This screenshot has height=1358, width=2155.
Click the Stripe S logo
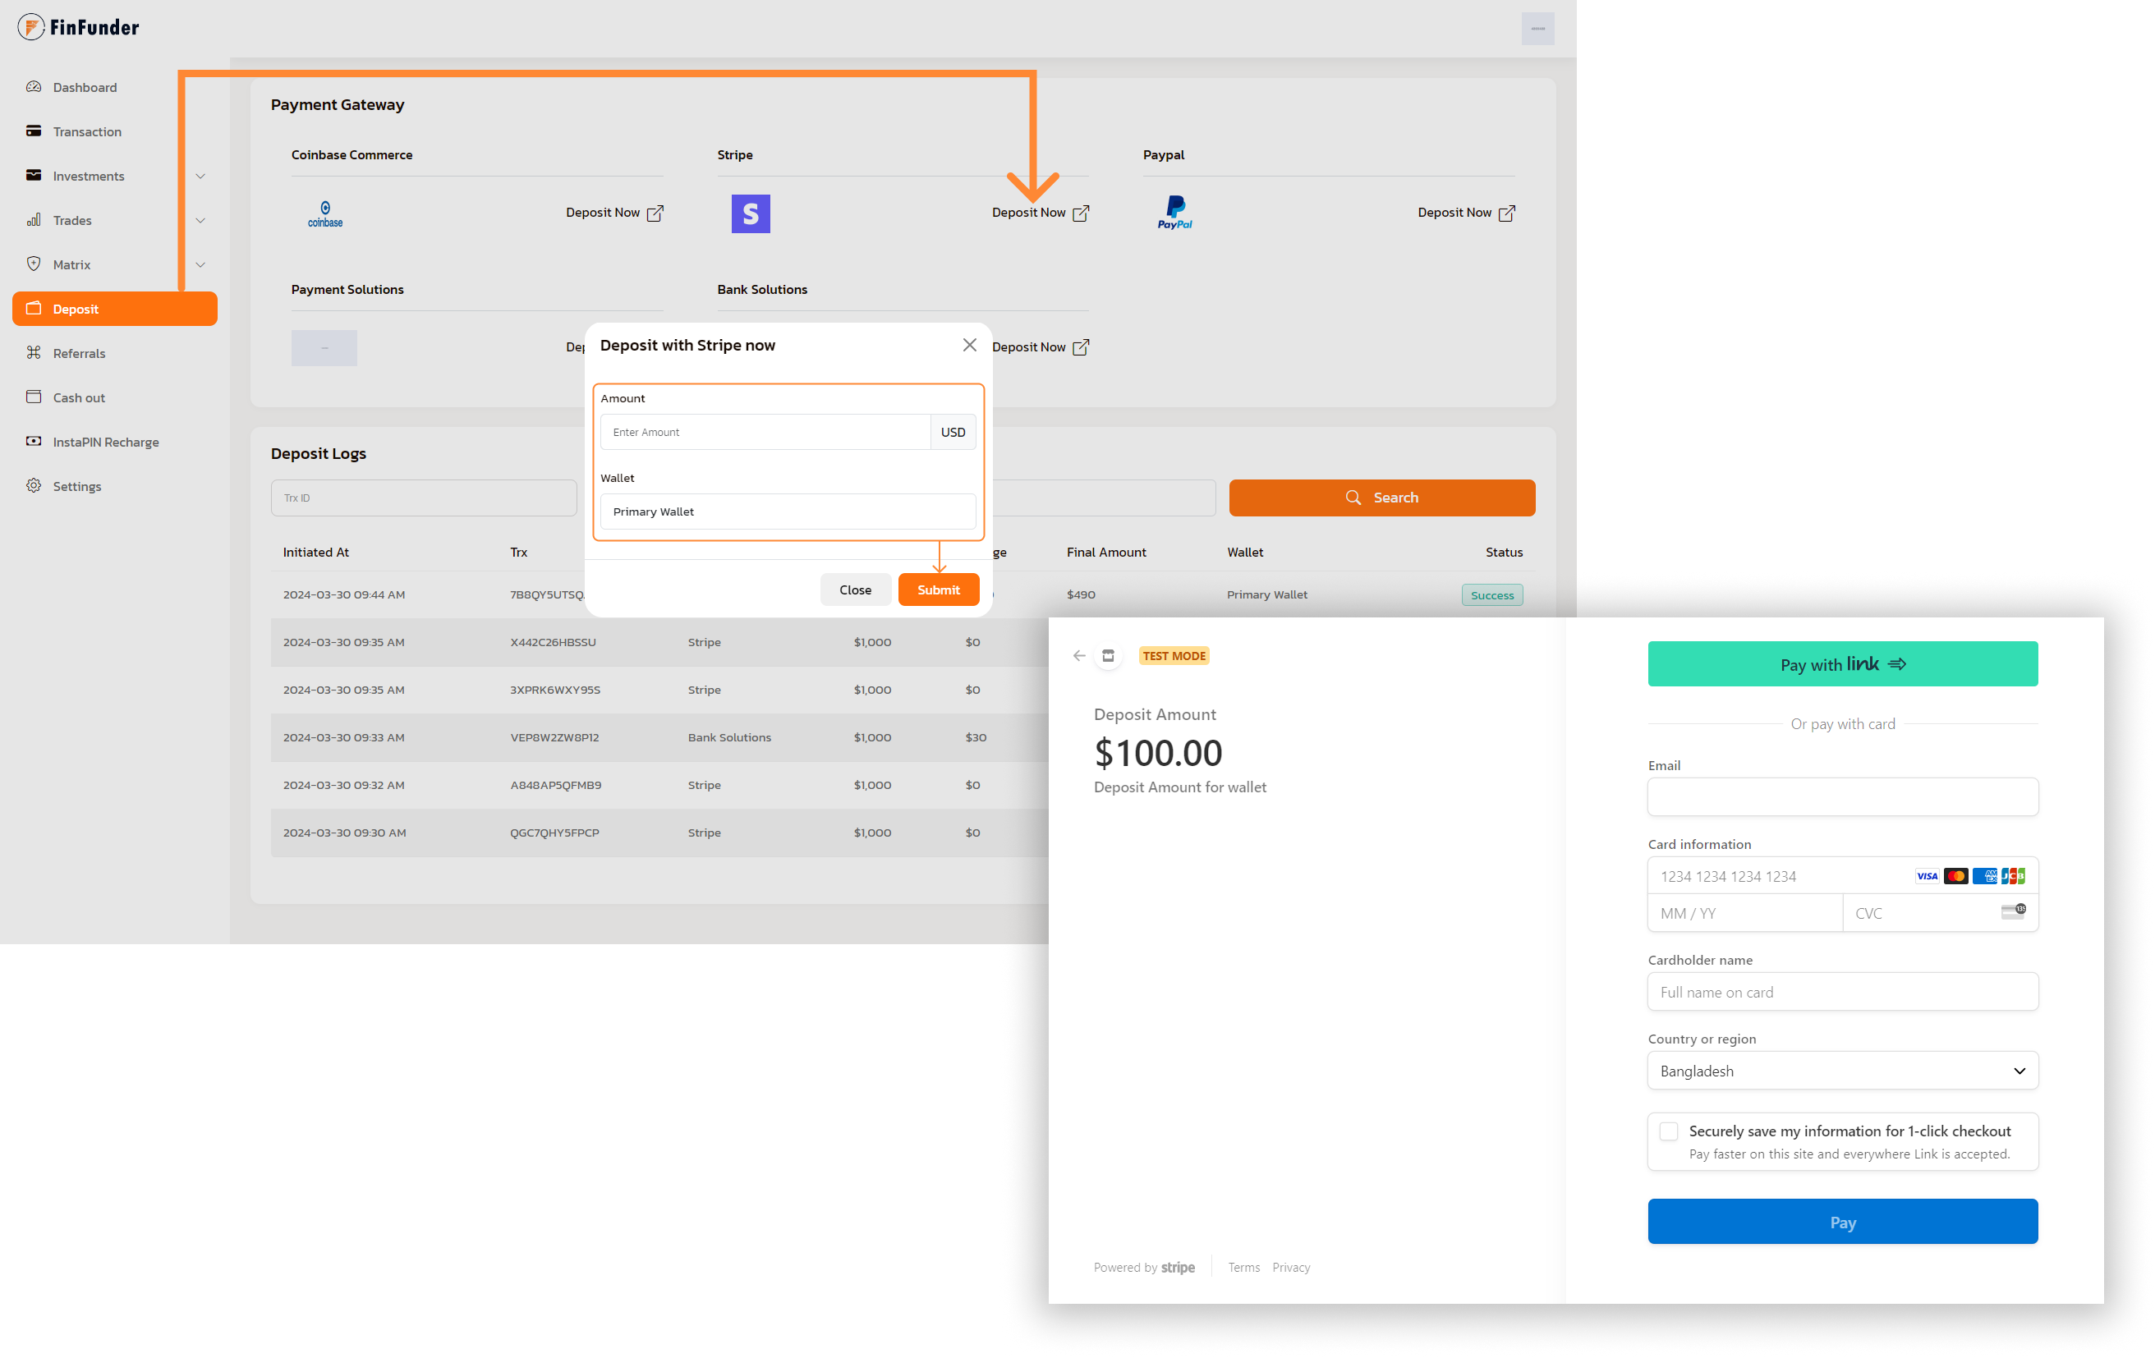click(751, 213)
